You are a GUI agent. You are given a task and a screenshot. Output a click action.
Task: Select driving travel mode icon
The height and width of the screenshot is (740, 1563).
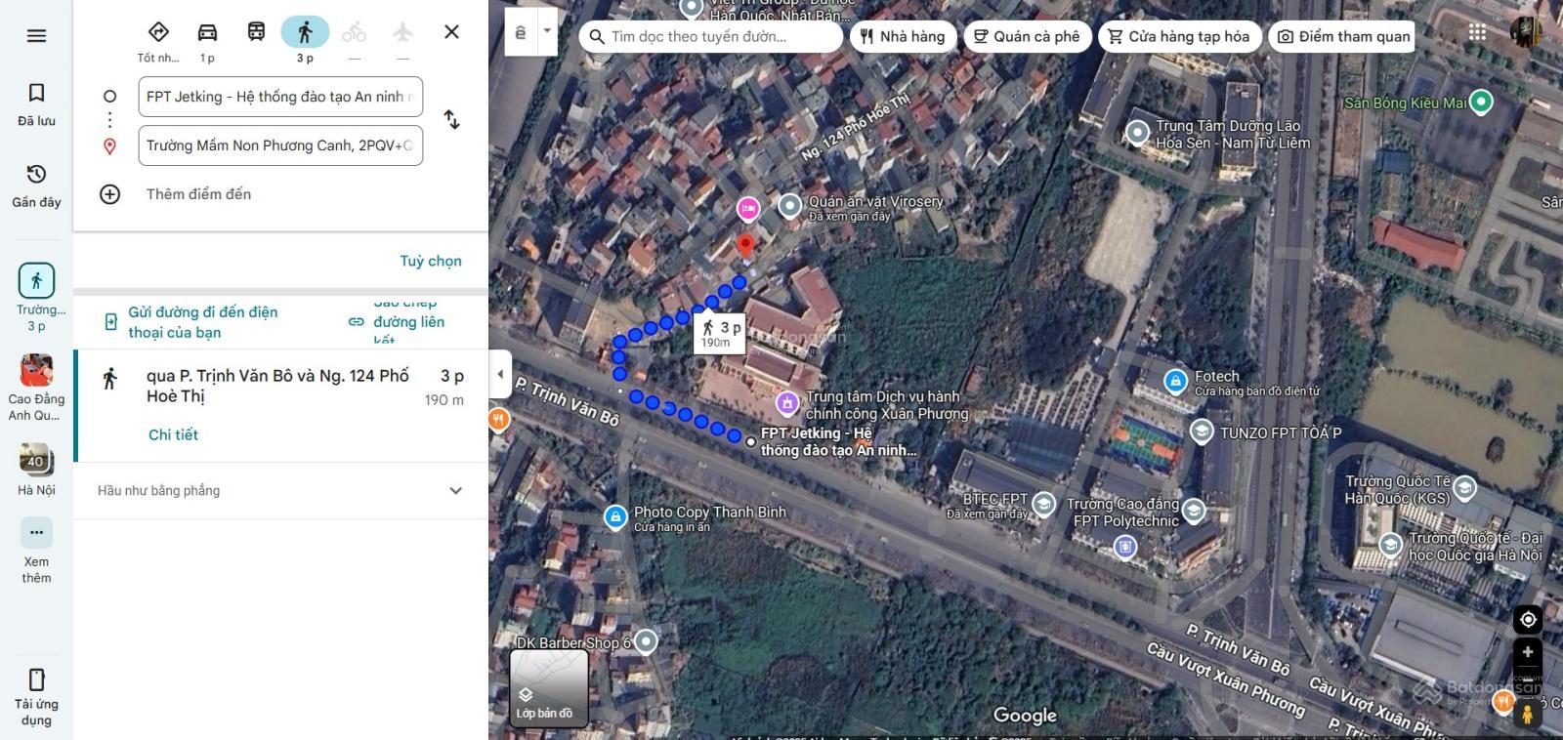tap(207, 32)
